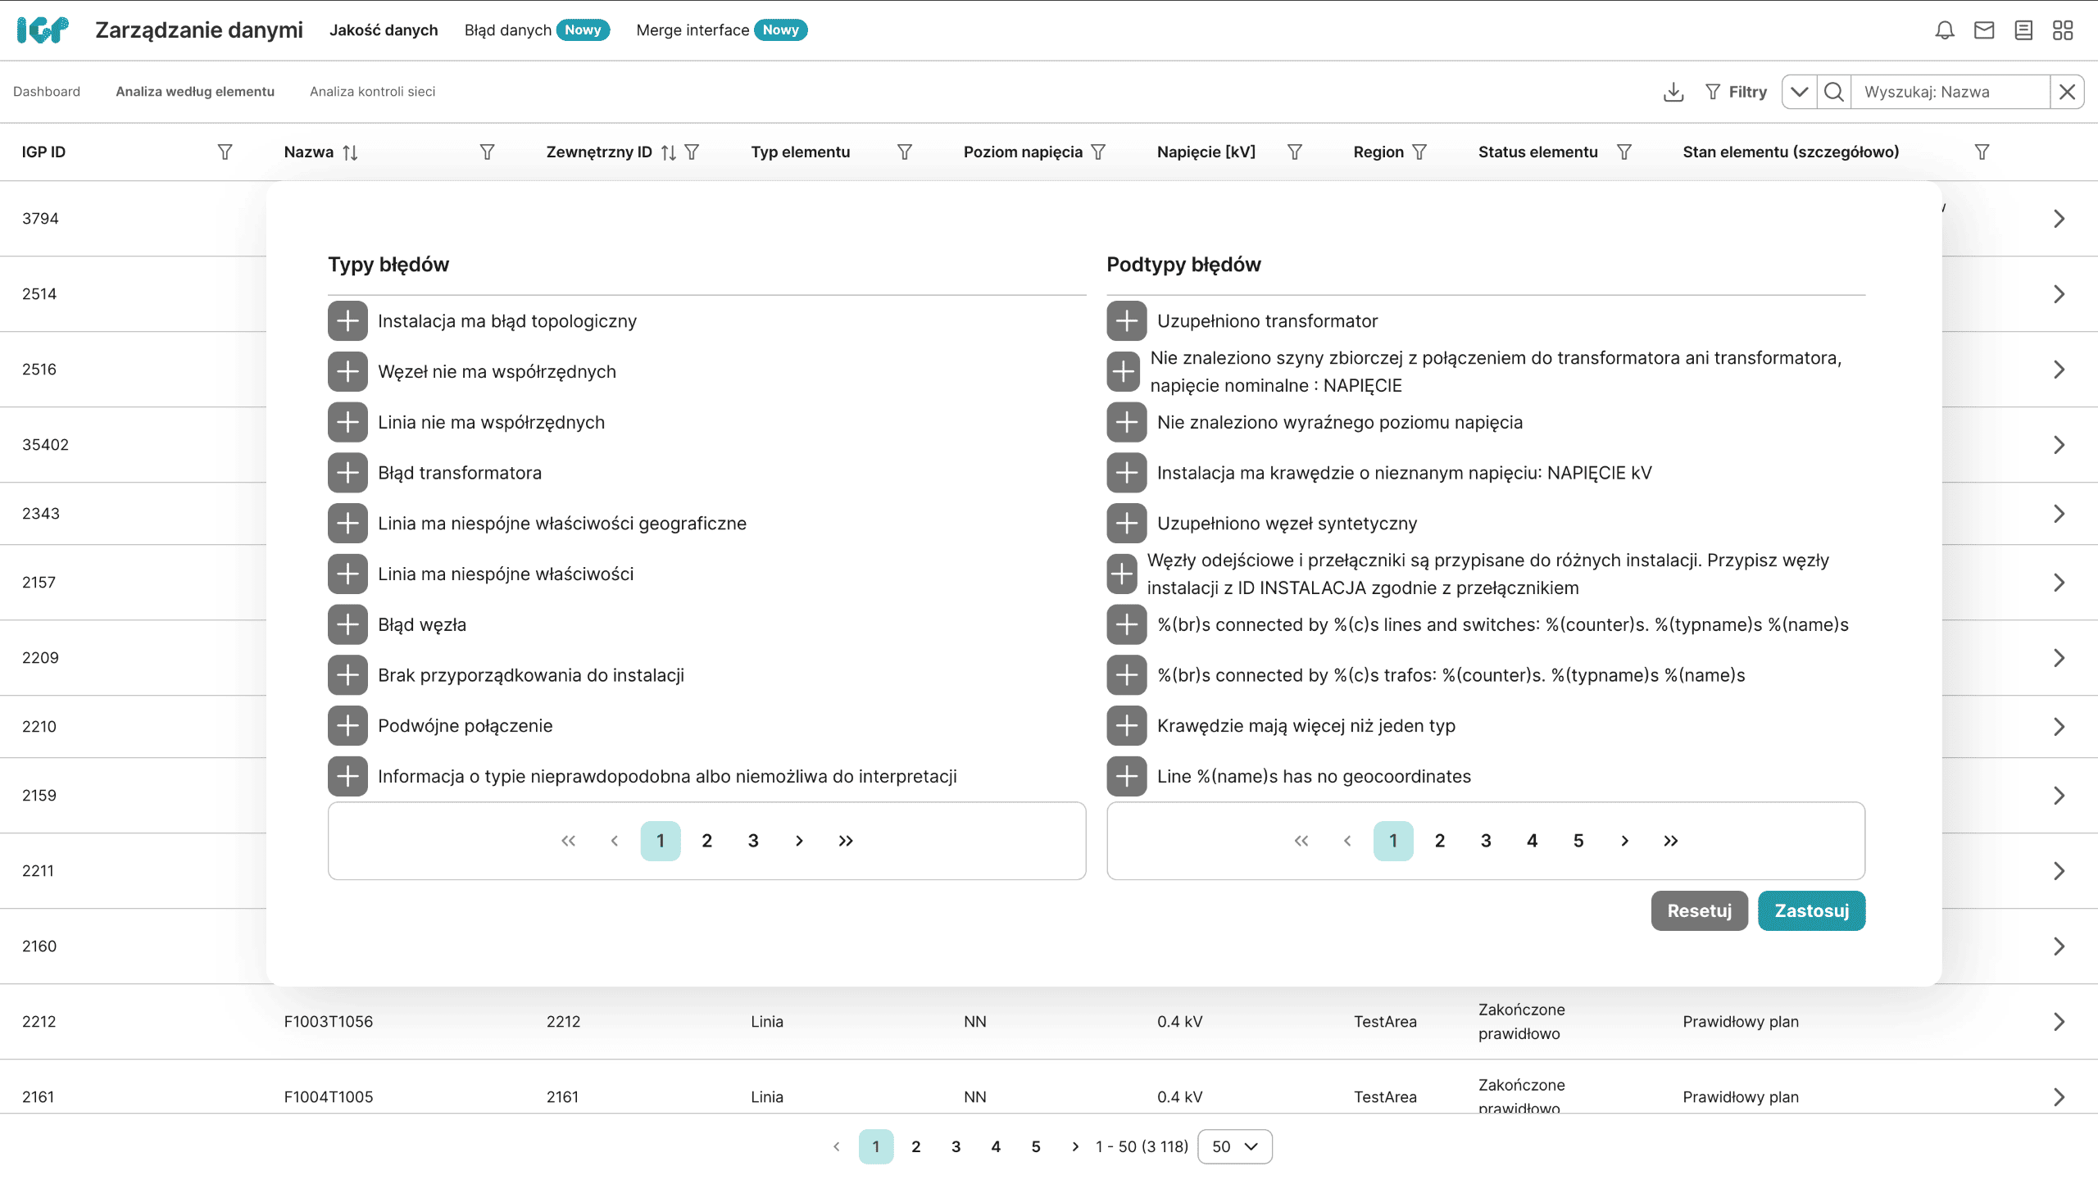Open the Błąd danych menu item
The height and width of the screenshot is (1180, 2098).
[507, 30]
